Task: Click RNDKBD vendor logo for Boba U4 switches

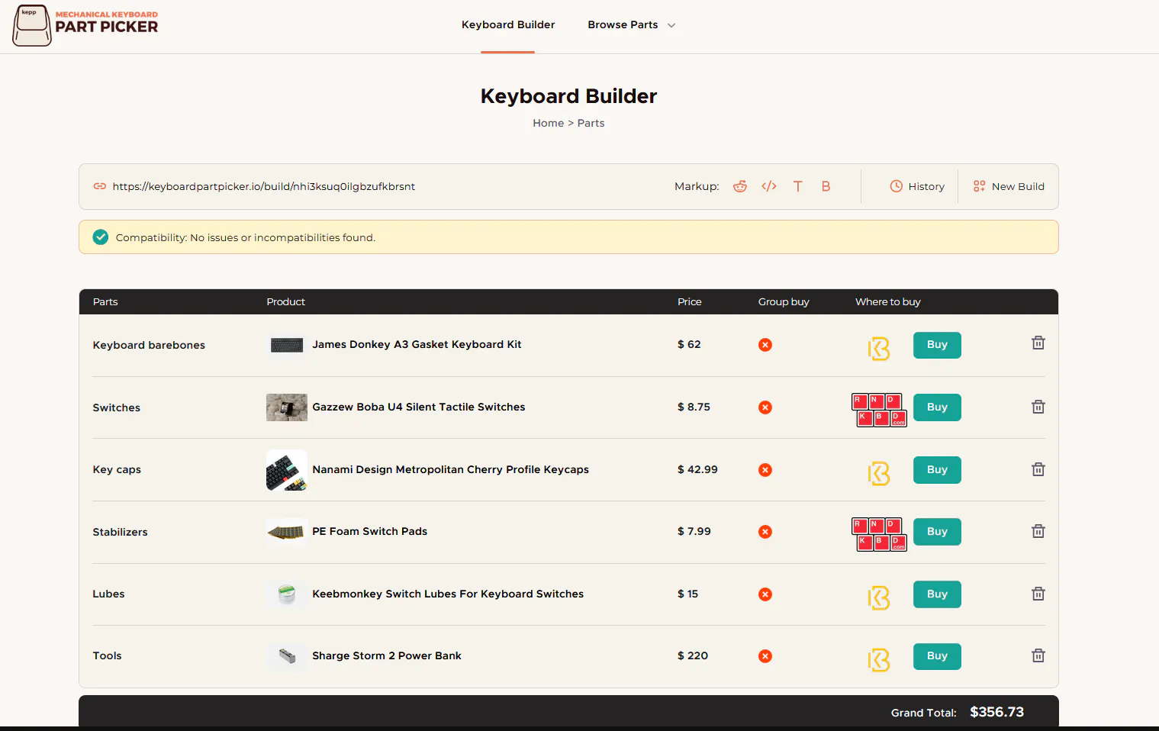Action: (879, 410)
